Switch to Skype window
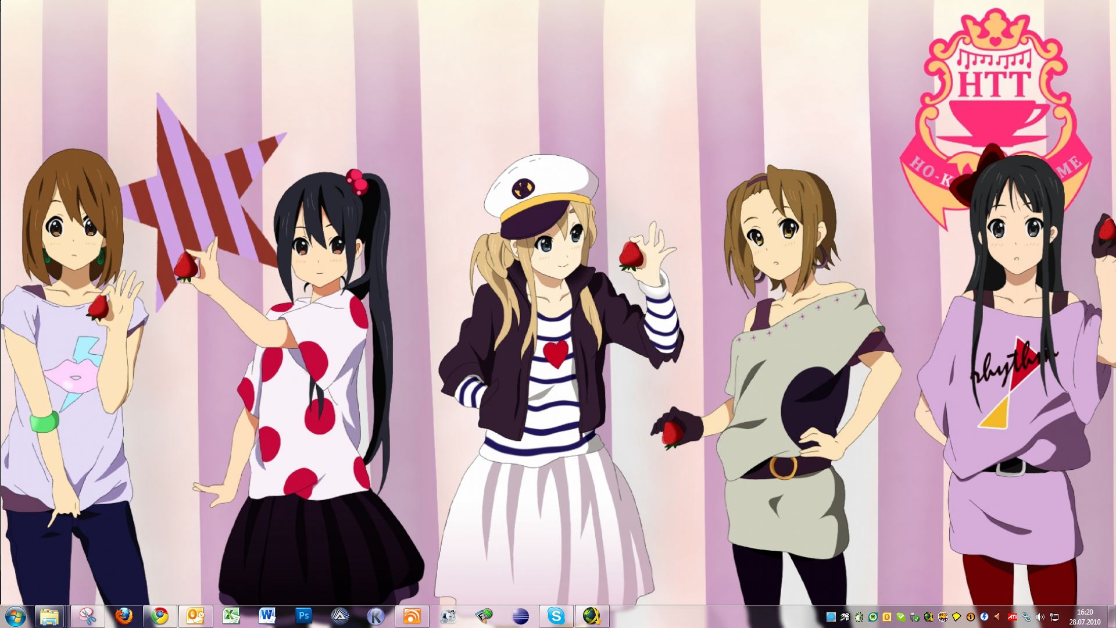The image size is (1116, 628). 556,616
